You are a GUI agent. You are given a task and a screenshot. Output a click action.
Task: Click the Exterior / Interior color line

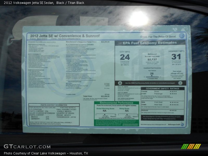point(55,39)
